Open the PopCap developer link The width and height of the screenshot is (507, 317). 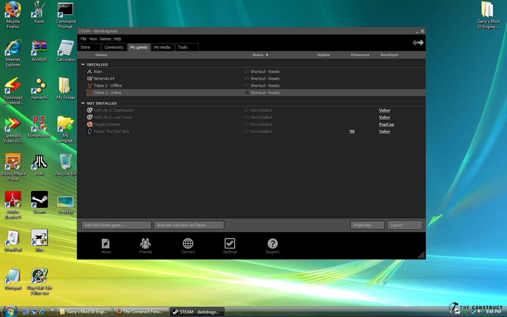click(x=387, y=124)
